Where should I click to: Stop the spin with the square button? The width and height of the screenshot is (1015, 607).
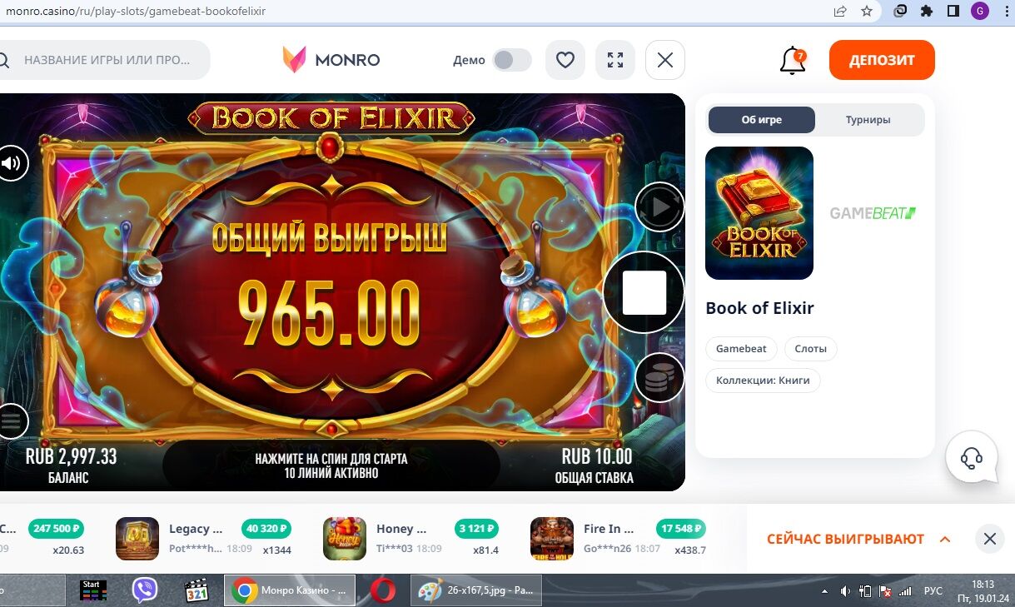tap(644, 292)
